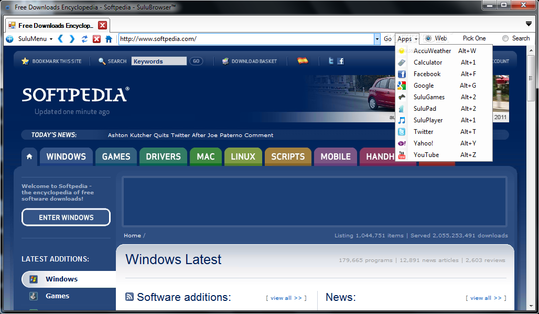This screenshot has height=314, width=539.
Task: Open the Download Basket icon
Action: [x=225, y=61]
